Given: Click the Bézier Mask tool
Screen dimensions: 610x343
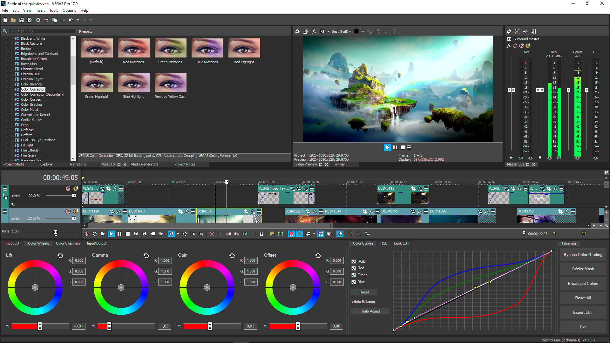Looking at the screenshot, I should 583,269.
